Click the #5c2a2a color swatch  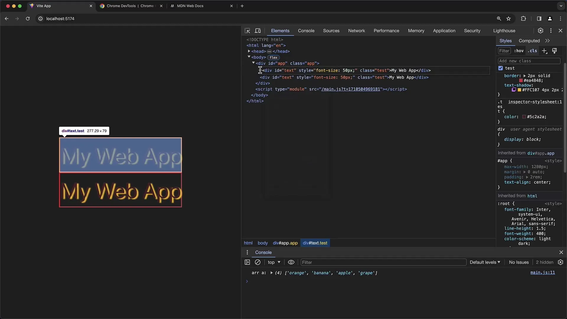524,117
